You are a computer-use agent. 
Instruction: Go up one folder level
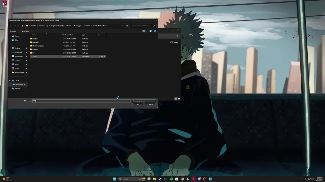pyautogui.click(x=22, y=26)
